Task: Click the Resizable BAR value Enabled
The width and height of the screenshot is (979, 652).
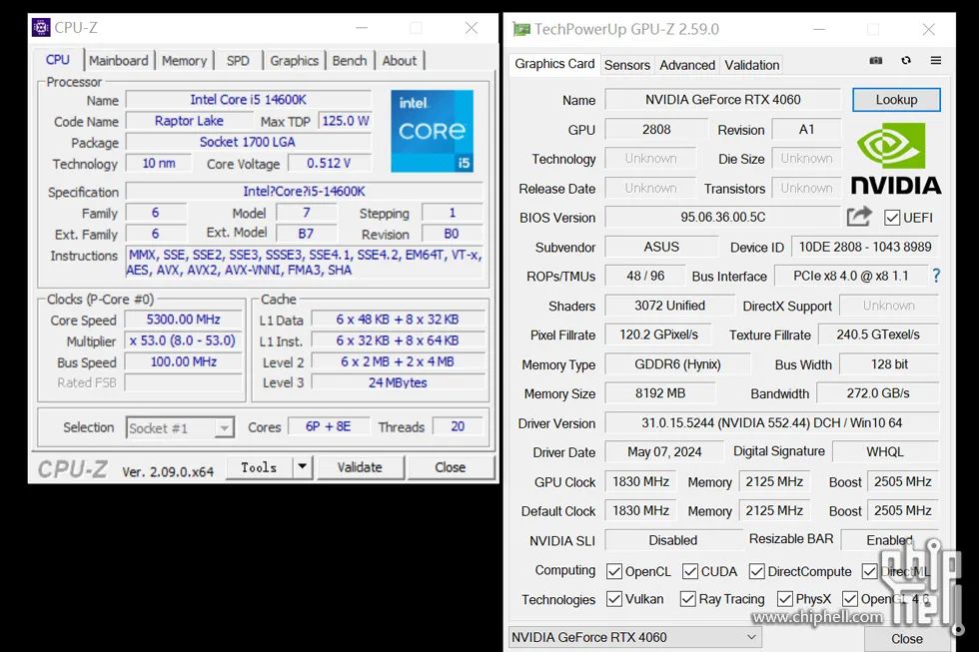Action: tap(890, 540)
